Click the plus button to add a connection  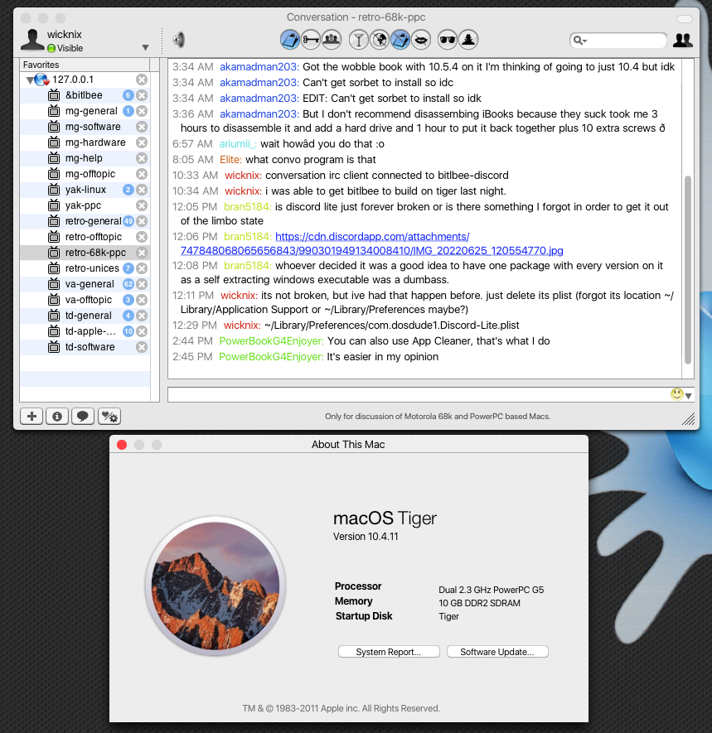tap(31, 416)
